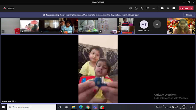Screen dimensions: 196x110
Task: Open the Action Center notifications
Action: point(191,107)
